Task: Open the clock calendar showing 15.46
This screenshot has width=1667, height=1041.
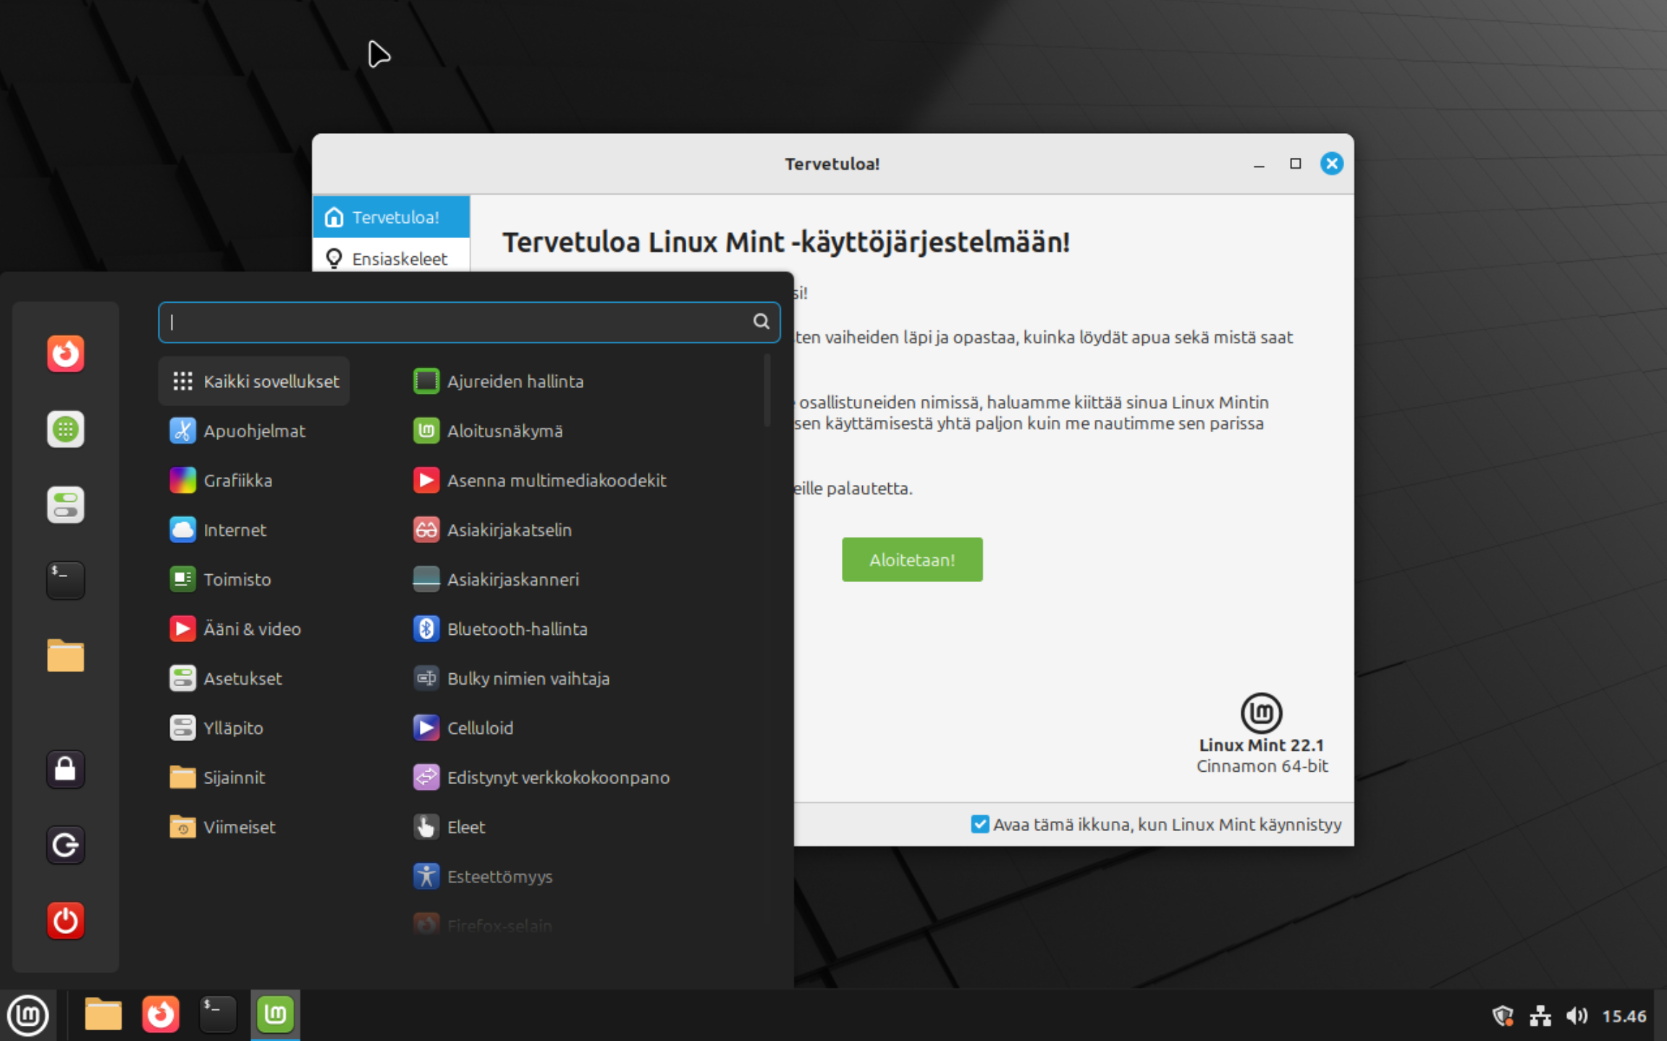Action: tap(1624, 1016)
